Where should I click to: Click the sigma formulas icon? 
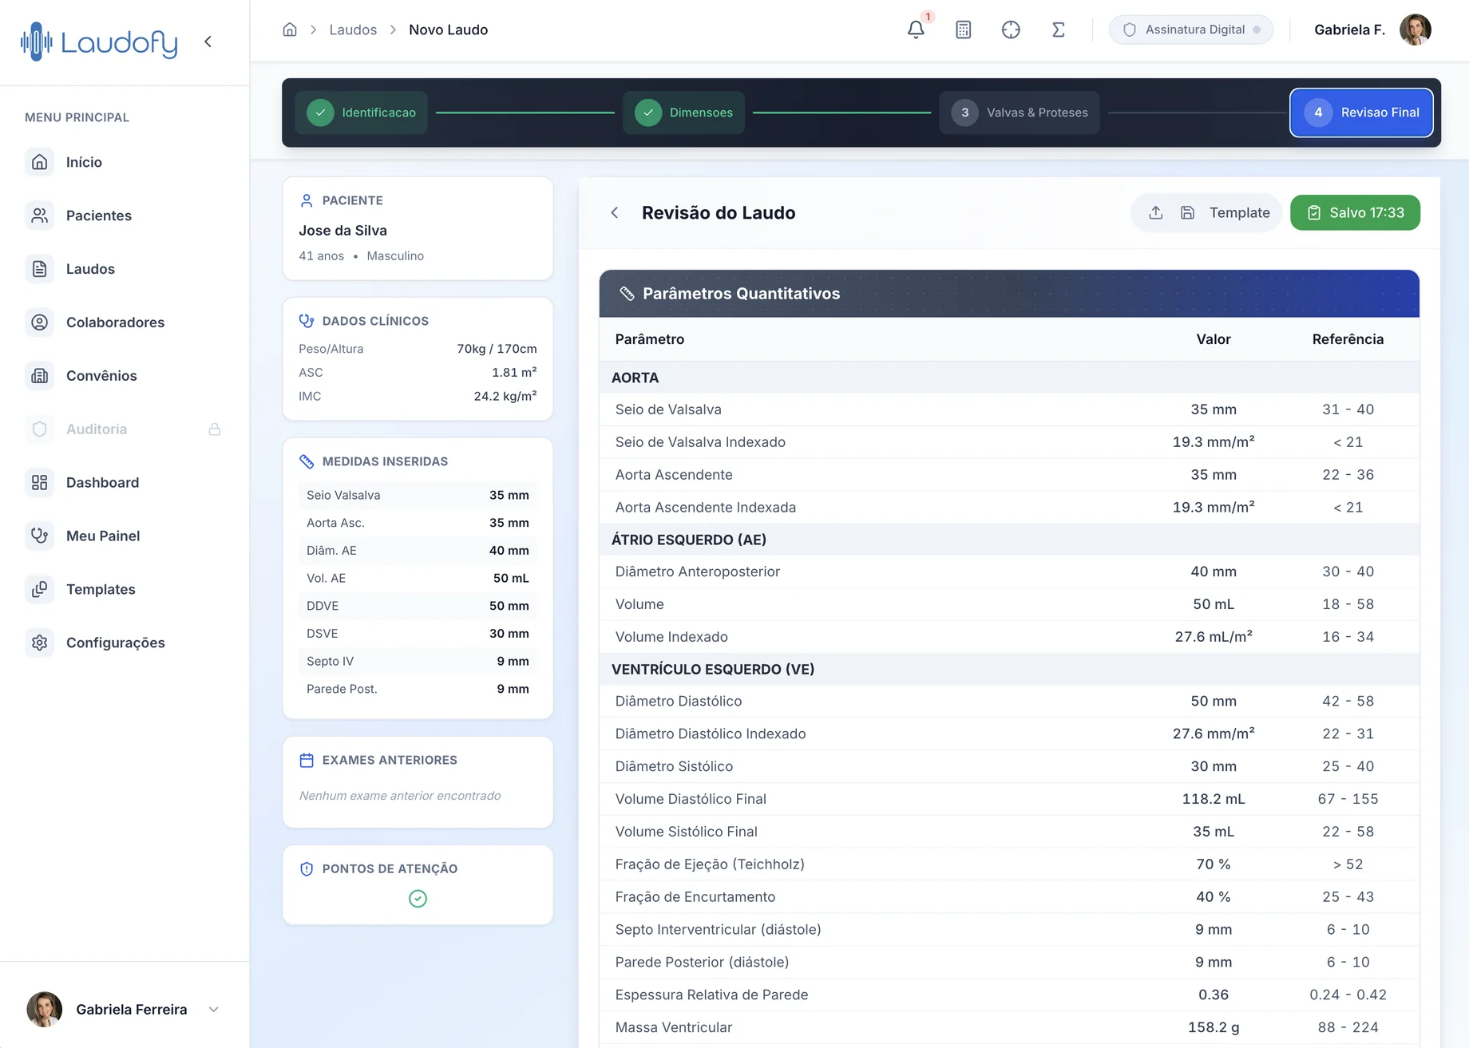[1058, 30]
